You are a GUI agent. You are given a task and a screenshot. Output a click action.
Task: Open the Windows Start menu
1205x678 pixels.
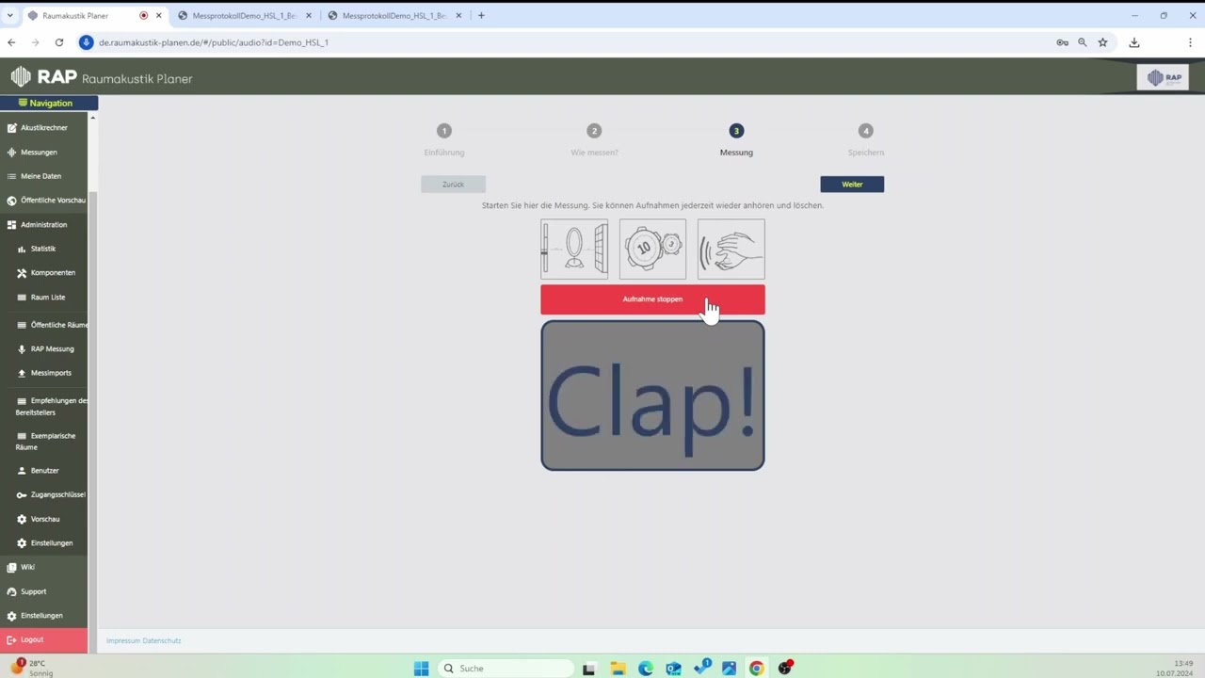click(x=422, y=669)
